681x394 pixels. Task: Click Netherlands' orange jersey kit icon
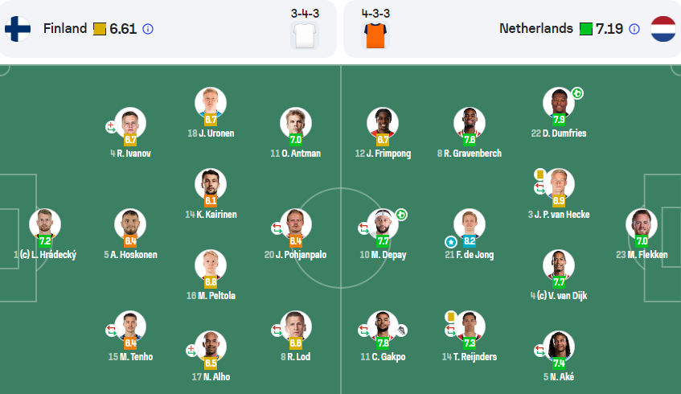(375, 35)
